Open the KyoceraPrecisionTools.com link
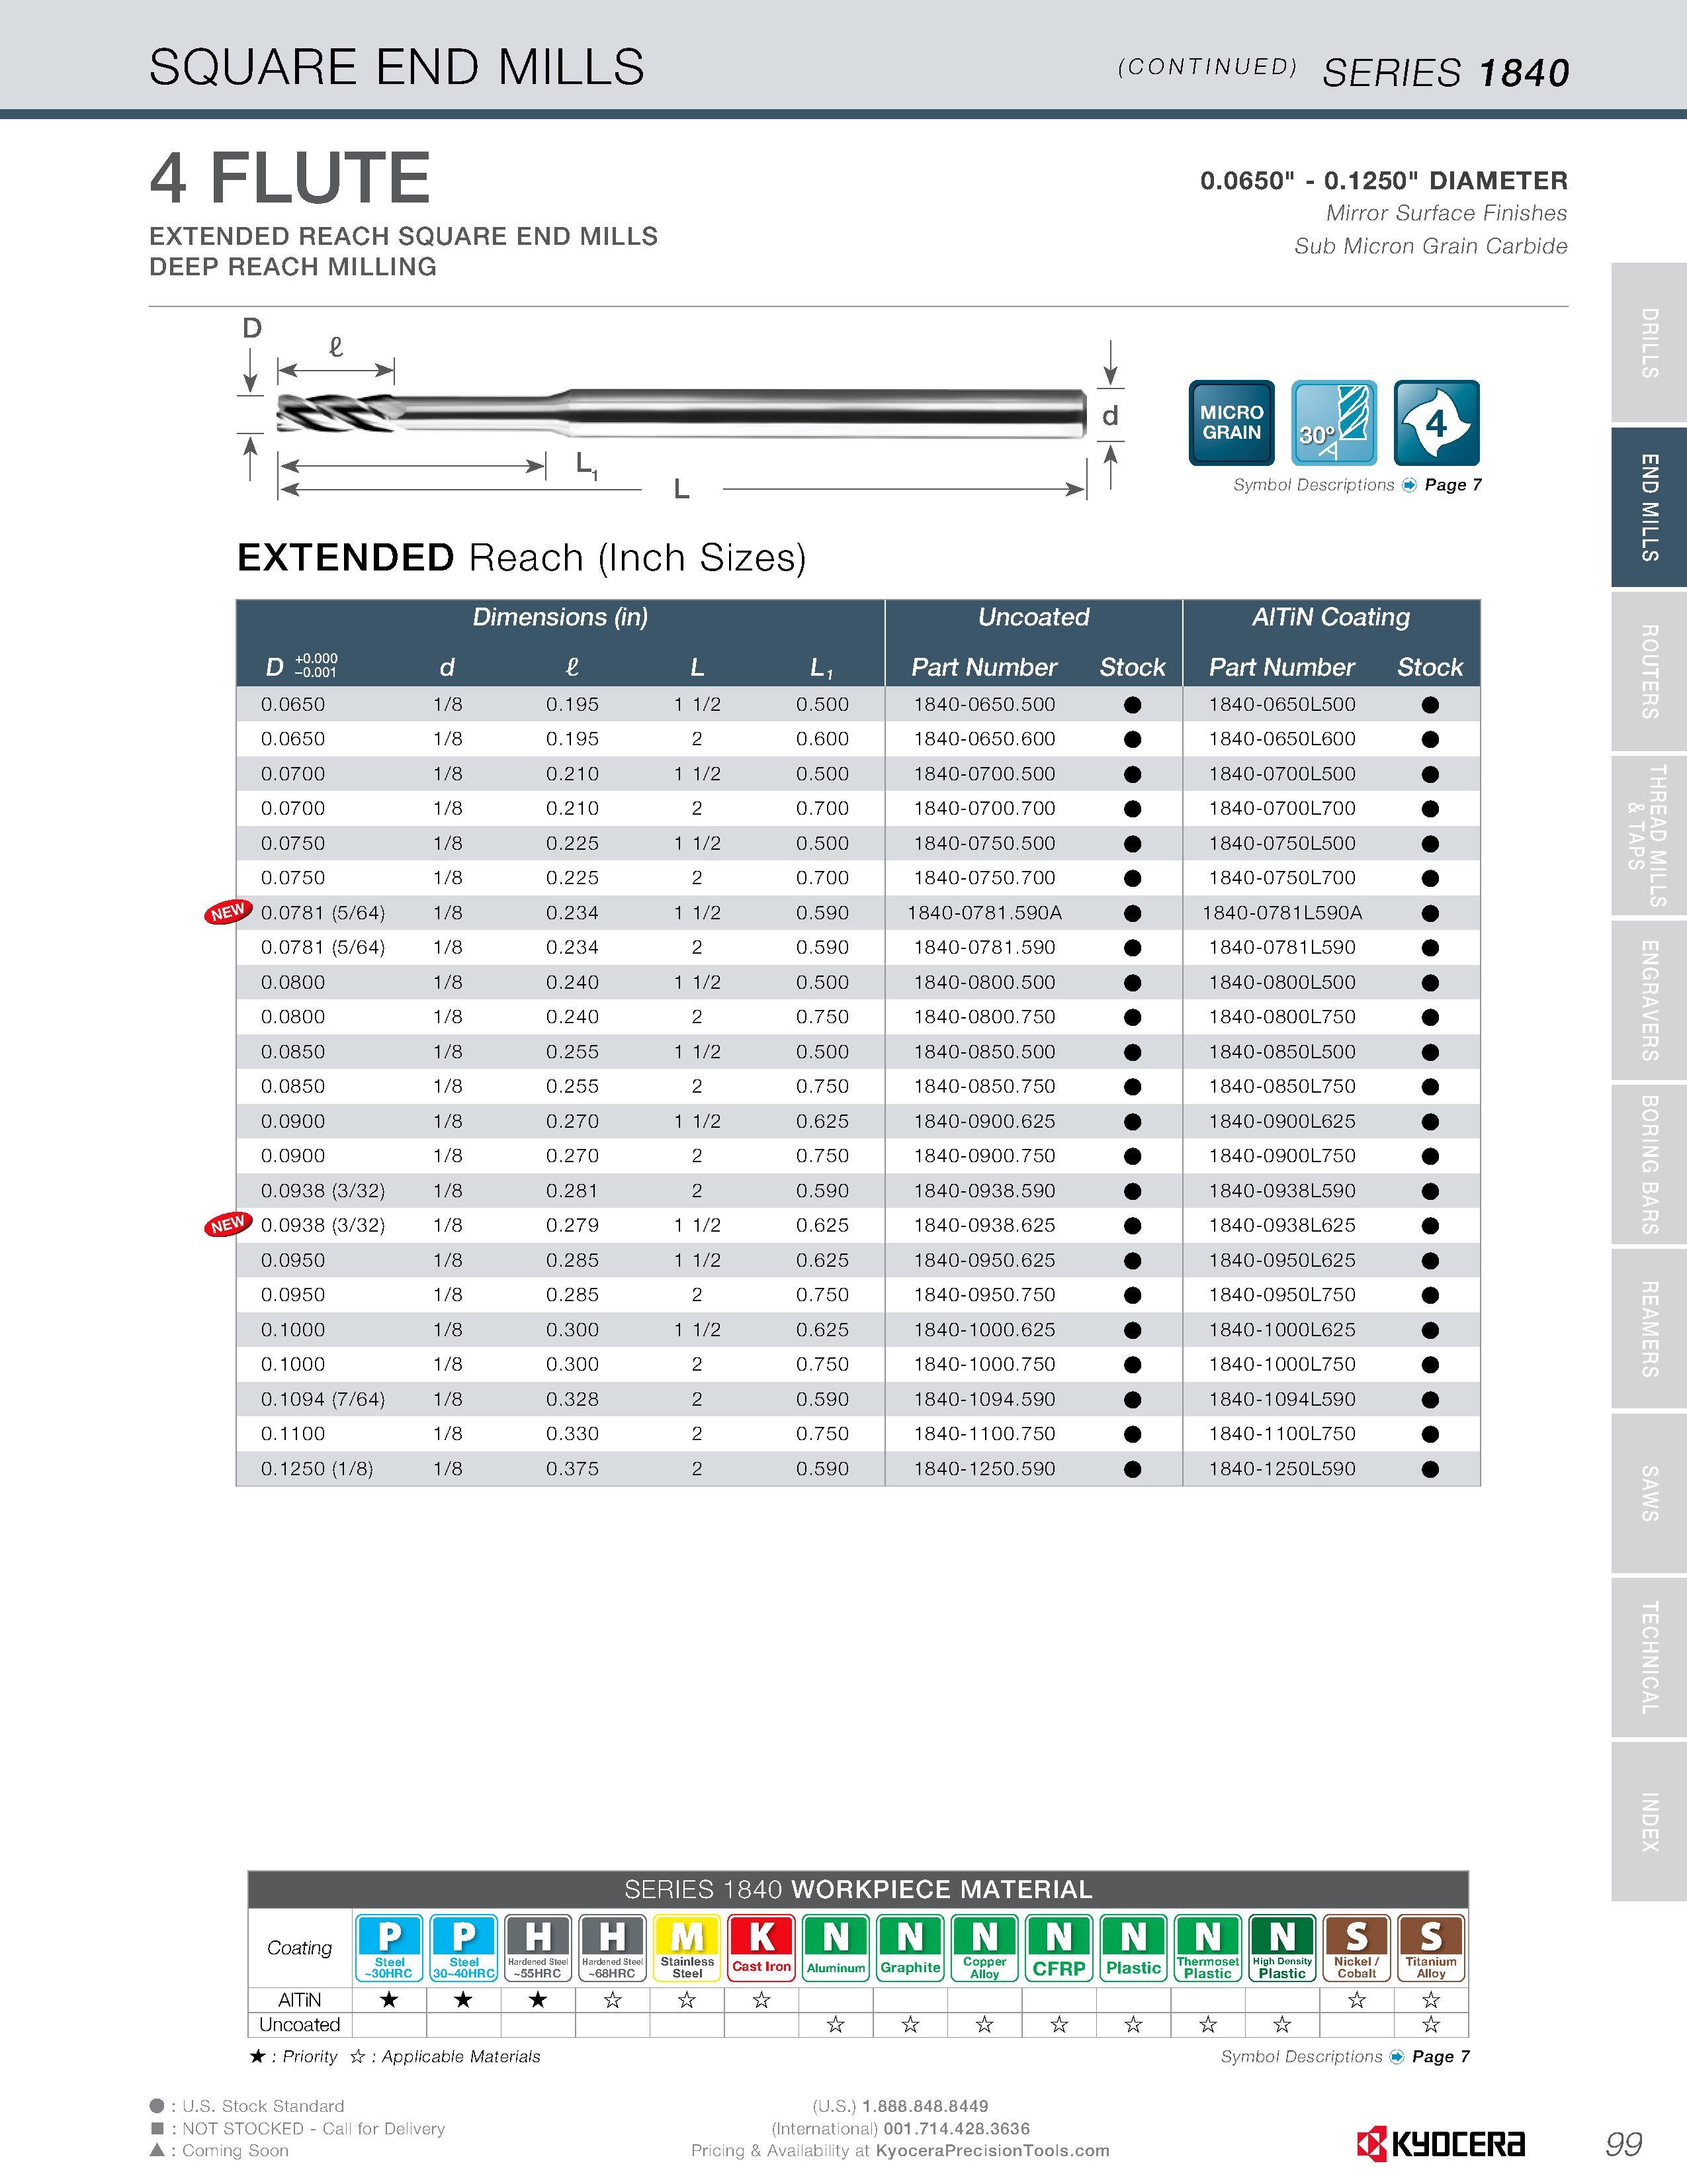The width and height of the screenshot is (1687, 2184). 992,2151
